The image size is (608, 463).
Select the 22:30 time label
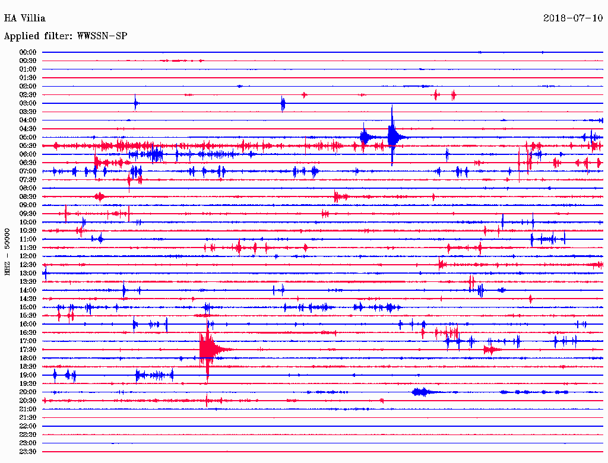(28, 435)
